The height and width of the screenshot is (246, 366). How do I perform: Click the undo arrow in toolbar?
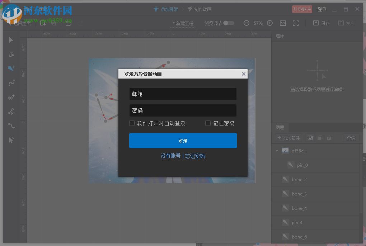click(69, 23)
